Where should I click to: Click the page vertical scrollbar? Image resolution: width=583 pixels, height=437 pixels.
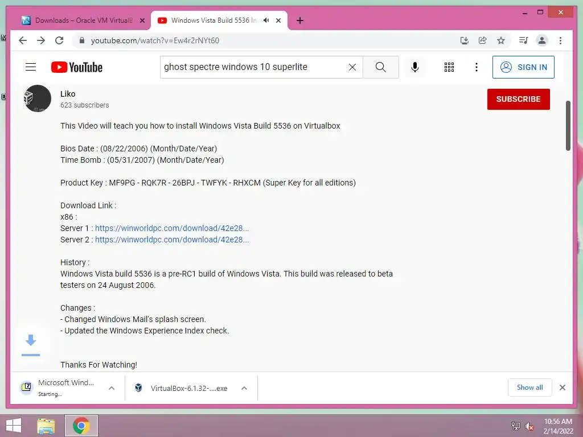coord(568,126)
